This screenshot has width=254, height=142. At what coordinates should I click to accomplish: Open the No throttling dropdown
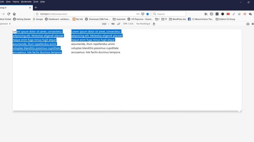point(143,24)
